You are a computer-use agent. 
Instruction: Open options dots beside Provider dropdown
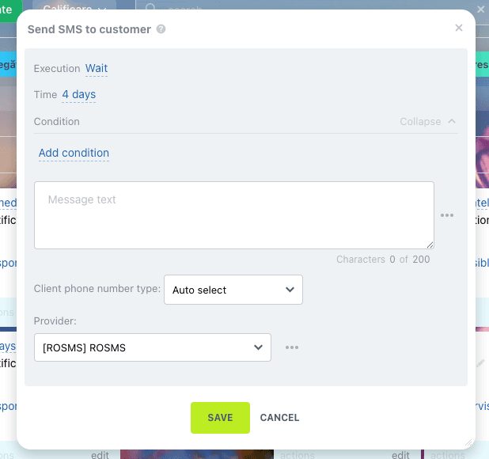(x=292, y=347)
